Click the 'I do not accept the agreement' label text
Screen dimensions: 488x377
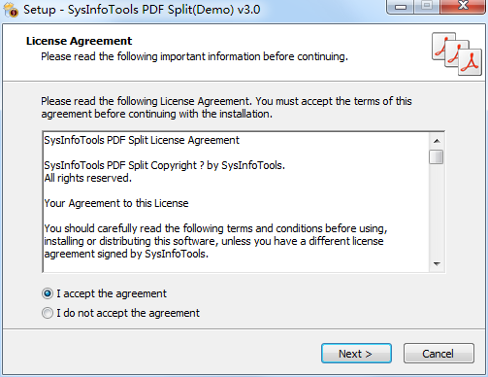pos(128,313)
